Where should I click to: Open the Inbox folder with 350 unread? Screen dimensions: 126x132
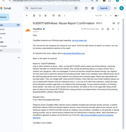point(10,25)
